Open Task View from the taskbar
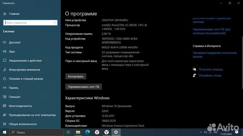Image resolution: width=243 pixels, height=136 pixels. click(68, 132)
